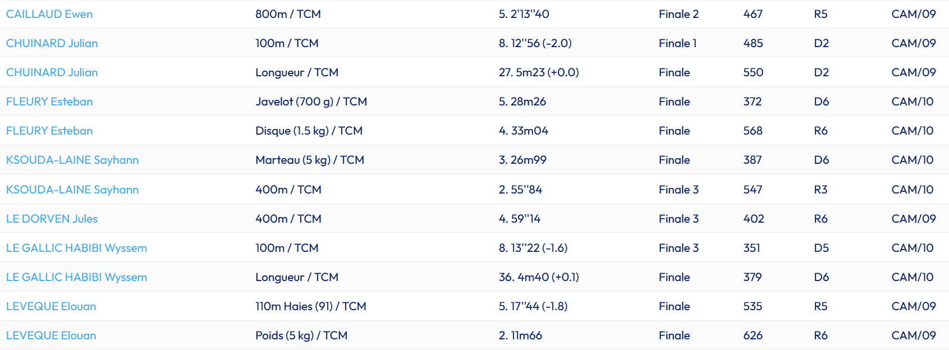949x350 pixels.
Task: Open LEVEQUE Elouan link in 110m Haies row
Action: [x=51, y=306]
